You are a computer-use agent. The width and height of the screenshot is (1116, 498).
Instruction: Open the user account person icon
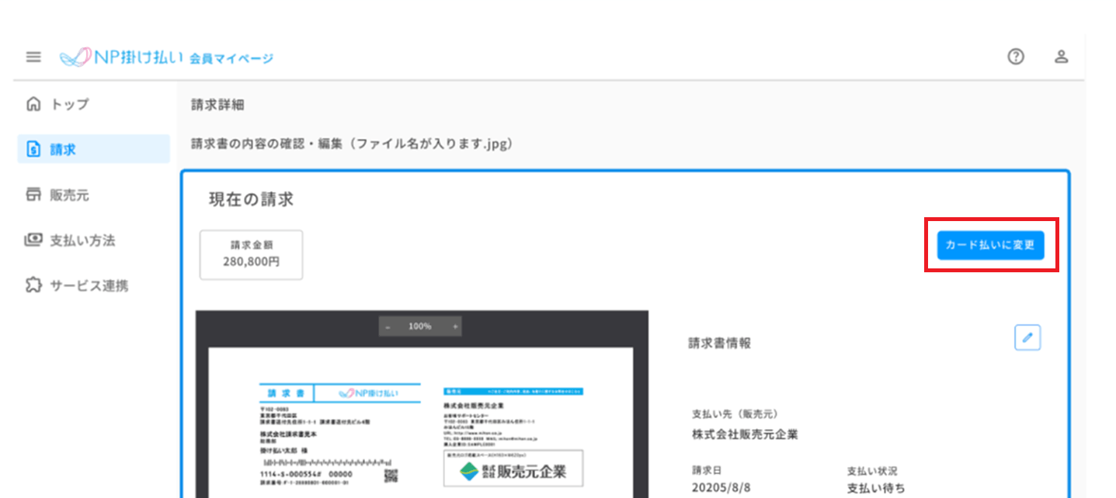(x=1061, y=56)
